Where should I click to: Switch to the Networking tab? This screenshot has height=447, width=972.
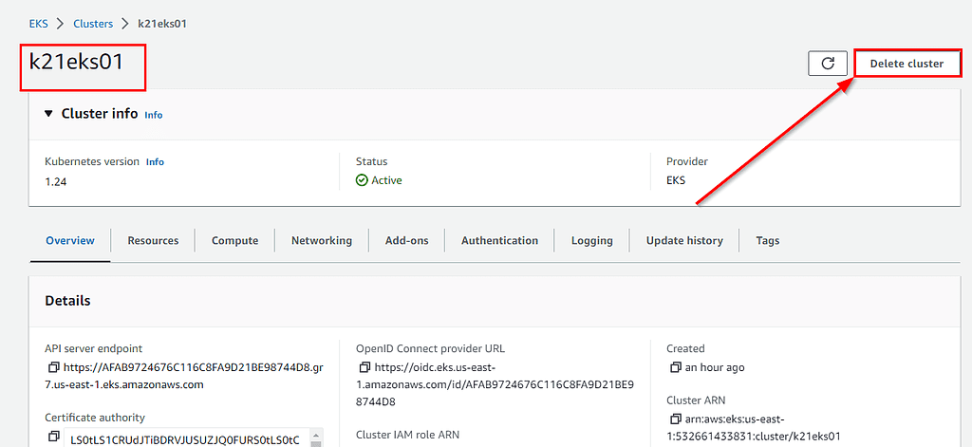(x=321, y=241)
